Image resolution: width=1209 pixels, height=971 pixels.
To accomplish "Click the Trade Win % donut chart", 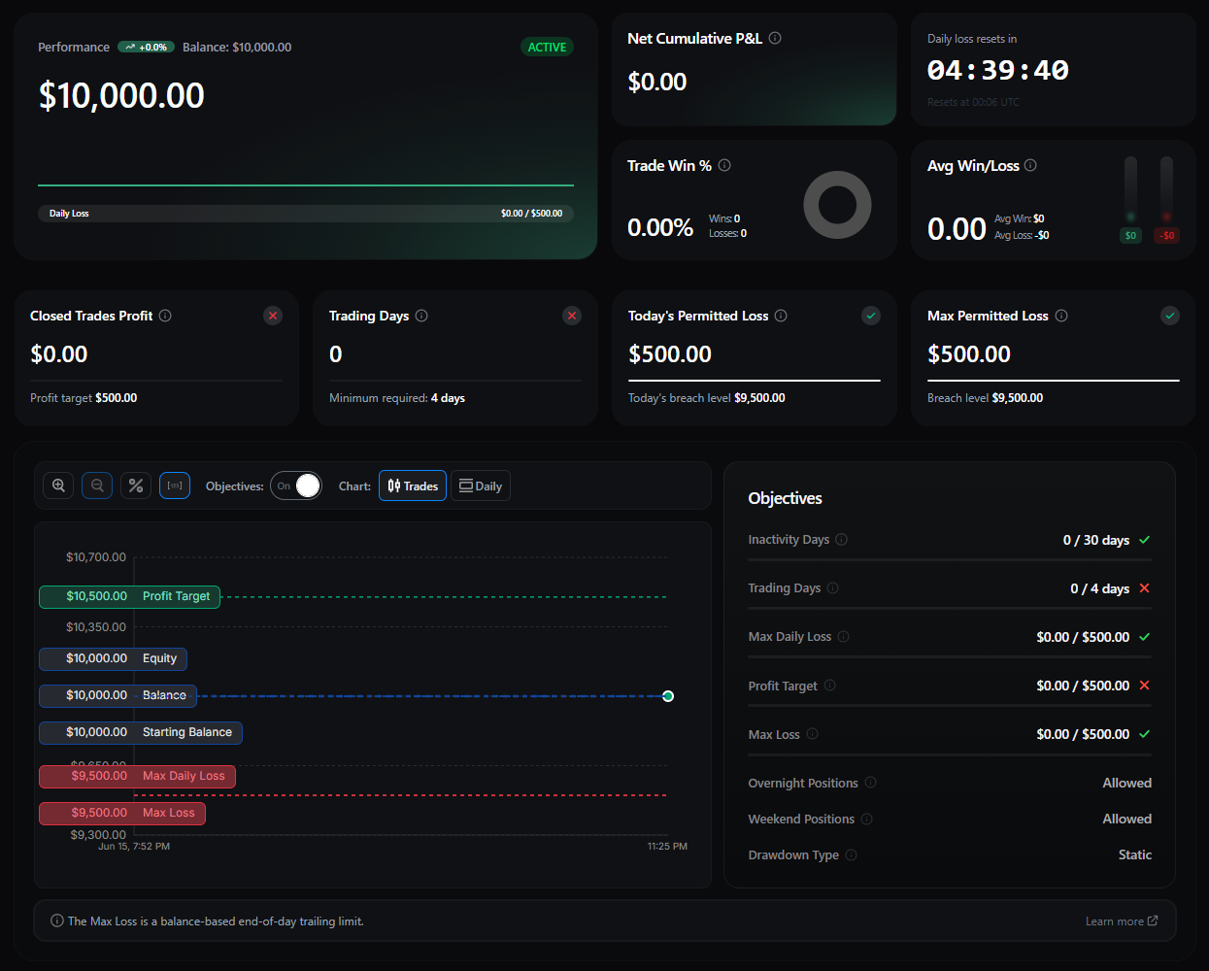I will pos(837,205).
